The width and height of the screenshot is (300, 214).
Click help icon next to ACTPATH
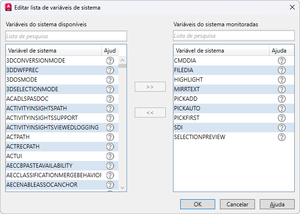110,137
